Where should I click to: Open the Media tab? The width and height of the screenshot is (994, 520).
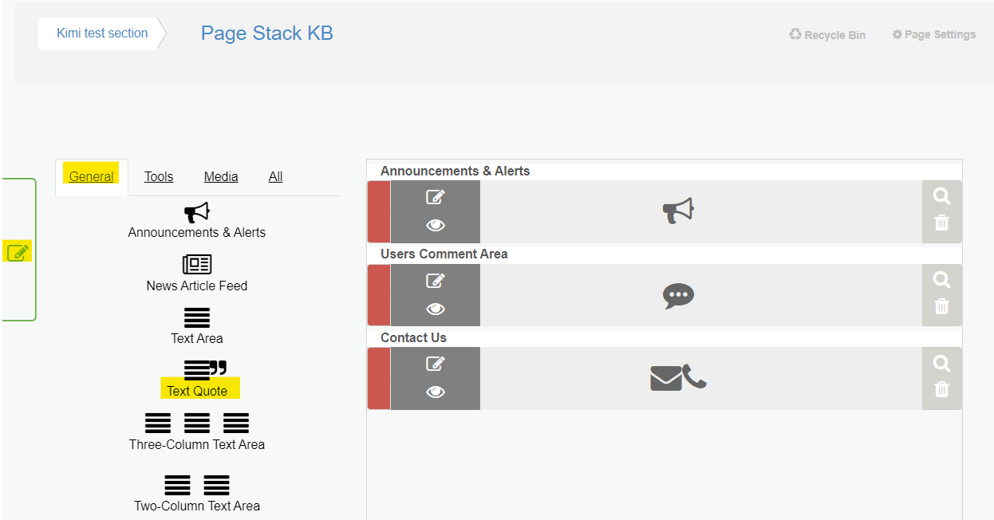coord(221,177)
